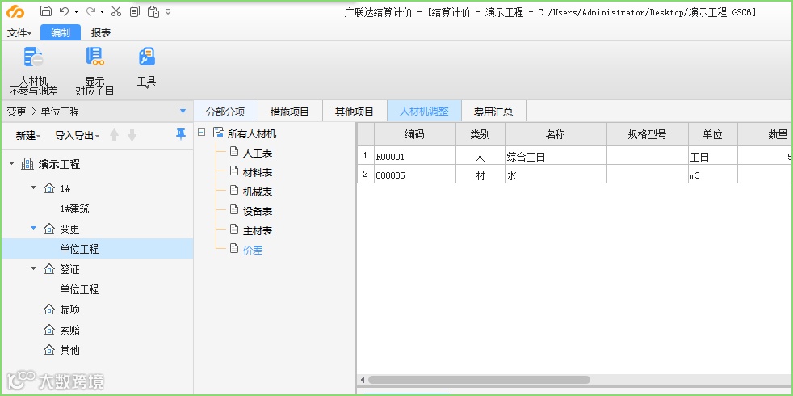Open the quick access toolbar customize arrow
793x396 pixels.
pos(168,11)
